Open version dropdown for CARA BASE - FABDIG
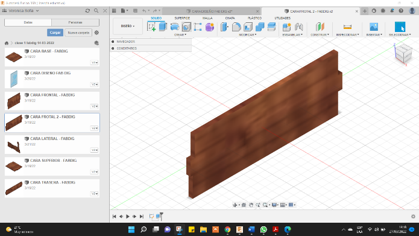Screen dimensions: 419x236 pyautogui.click(x=95, y=63)
